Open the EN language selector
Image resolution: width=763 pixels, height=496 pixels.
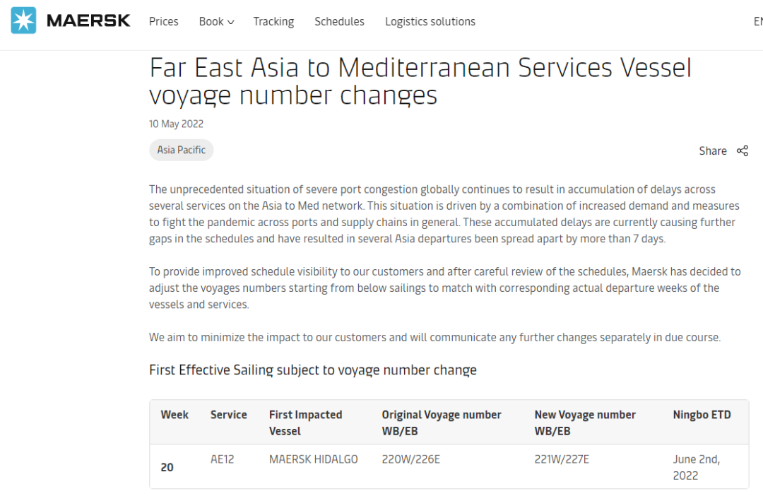tap(757, 22)
